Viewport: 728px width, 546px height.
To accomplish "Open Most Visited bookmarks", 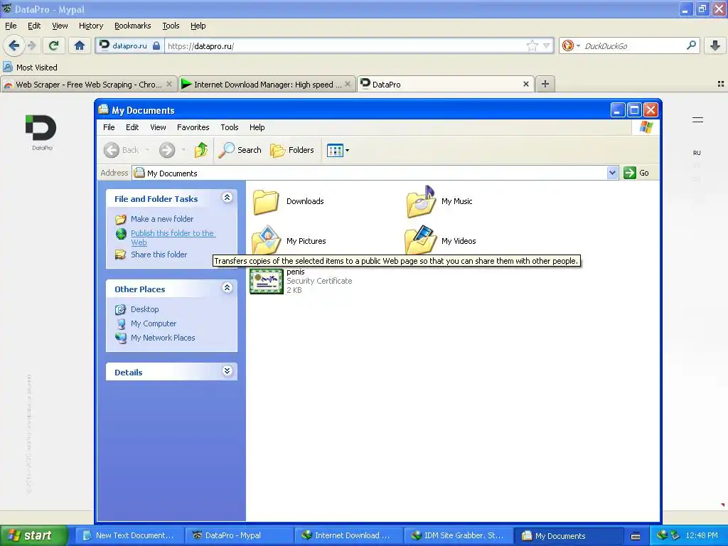I will pos(30,68).
